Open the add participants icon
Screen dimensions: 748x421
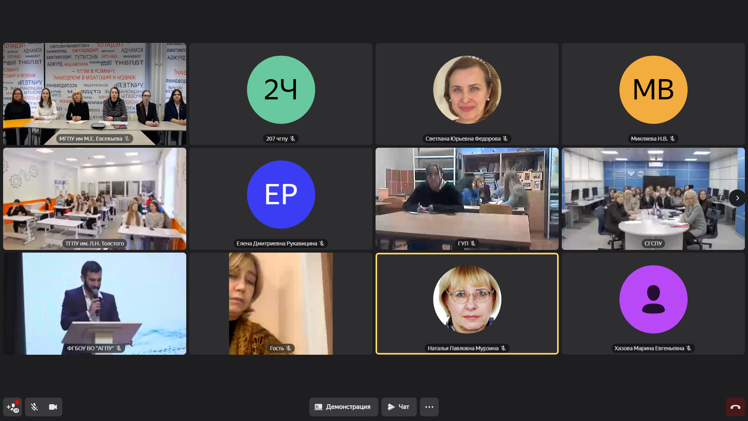click(12, 407)
